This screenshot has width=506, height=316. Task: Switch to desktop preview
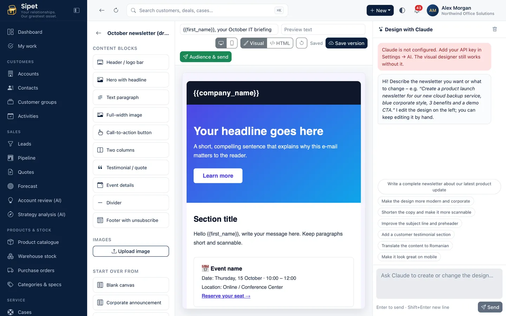(x=221, y=43)
